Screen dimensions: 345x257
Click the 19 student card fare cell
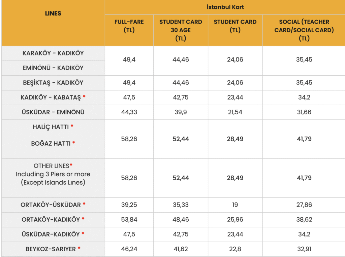pos(235,205)
